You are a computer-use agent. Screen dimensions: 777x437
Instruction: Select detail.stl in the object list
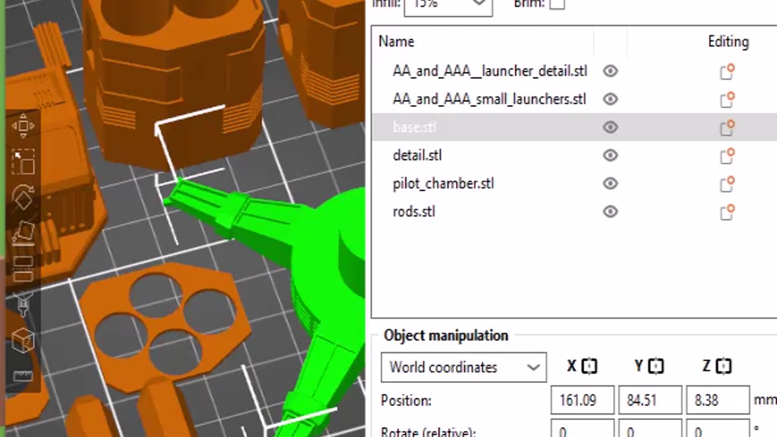click(417, 155)
